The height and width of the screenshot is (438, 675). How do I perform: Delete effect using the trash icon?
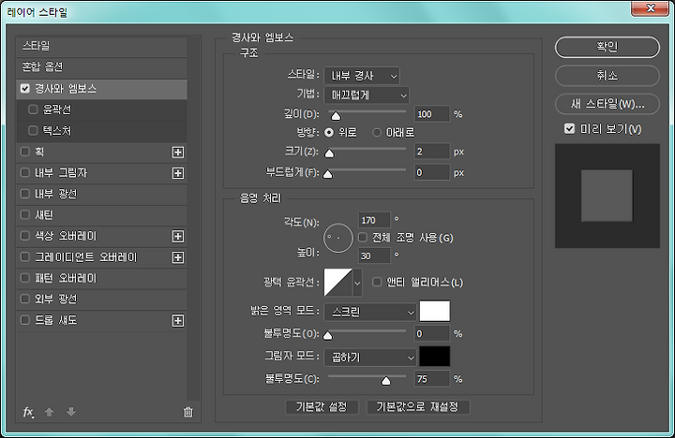pos(188,412)
